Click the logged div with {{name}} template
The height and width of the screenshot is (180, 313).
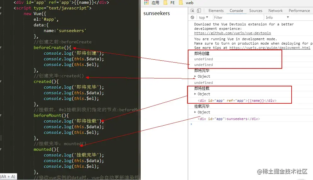237,101
